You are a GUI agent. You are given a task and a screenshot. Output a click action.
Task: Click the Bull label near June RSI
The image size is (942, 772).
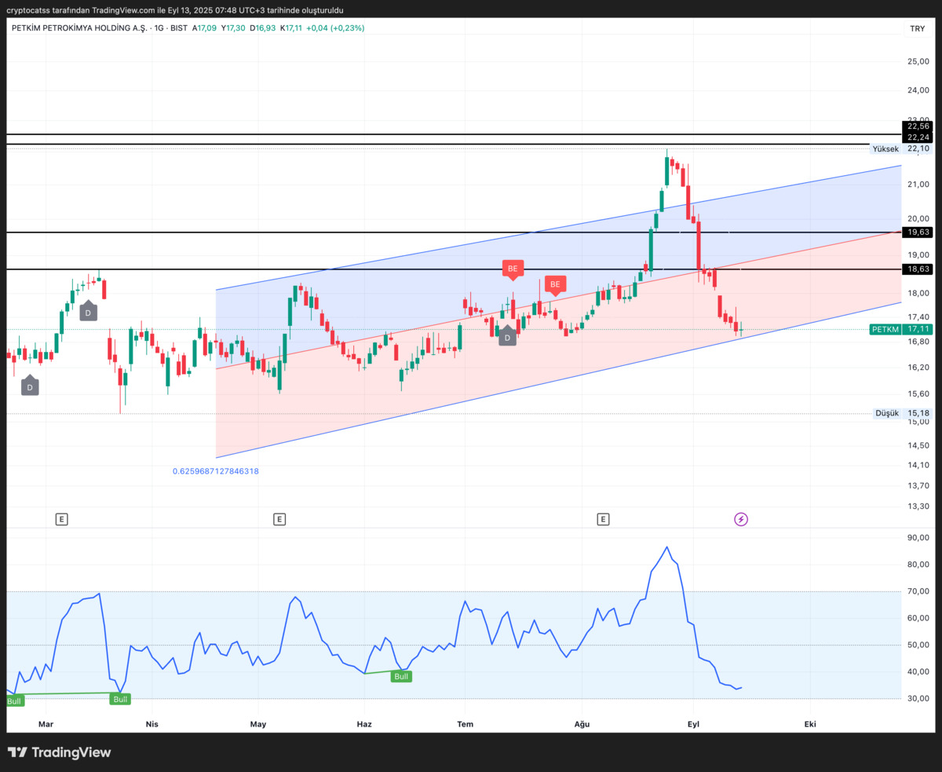point(401,676)
